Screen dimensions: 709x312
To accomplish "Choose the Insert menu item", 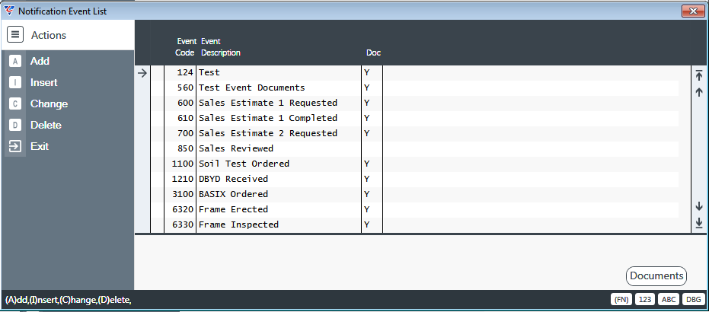I will pos(44,83).
